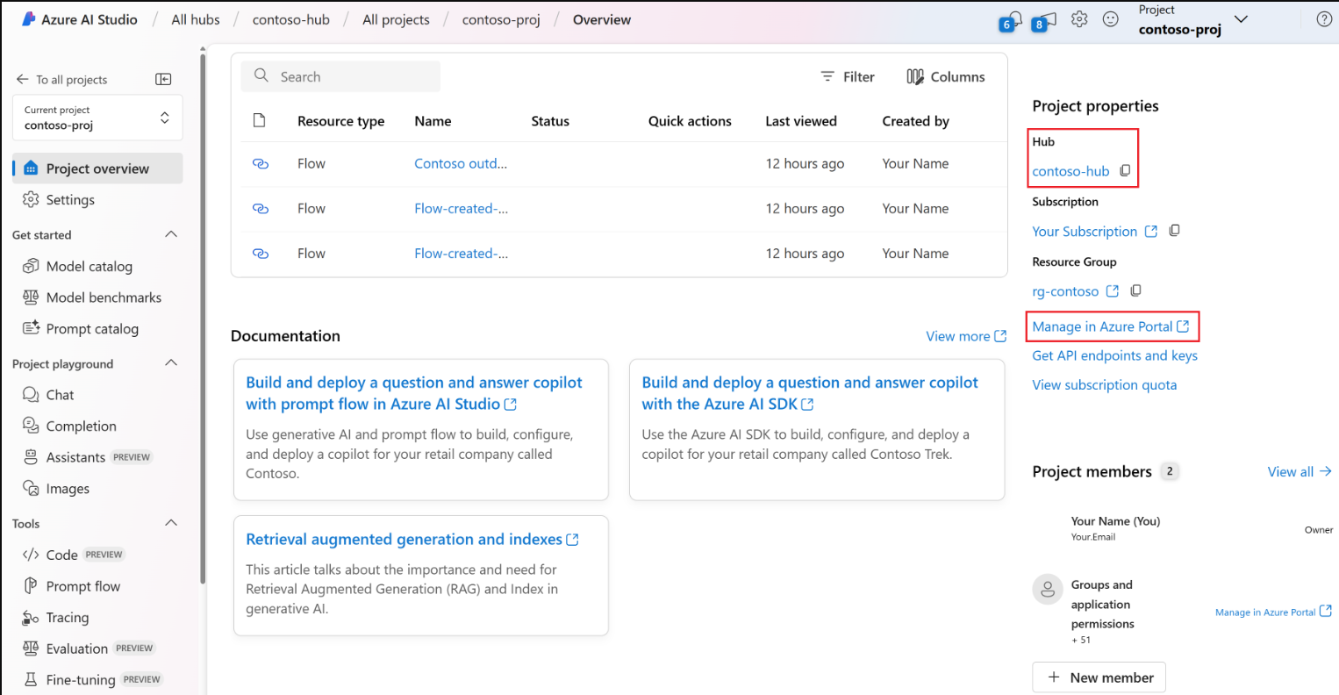Open Build copilot with the Azure AI SDK article
This screenshot has width=1339, height=695.
810,393
